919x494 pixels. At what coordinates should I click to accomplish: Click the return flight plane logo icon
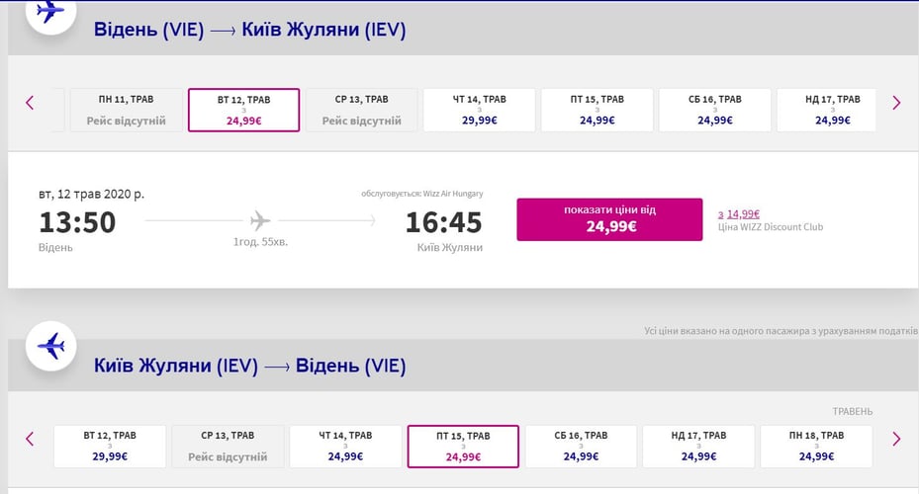(x=50, y=347)
